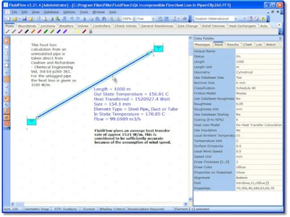The image size is (290, 217).
Task: Click the Draw Color value clBlue
Action: [259, 167]
